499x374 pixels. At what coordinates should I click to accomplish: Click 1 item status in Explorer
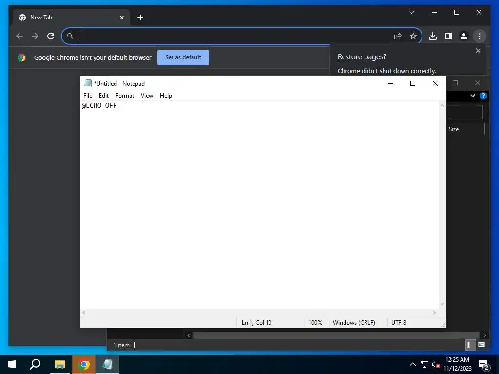click(121, 345)
